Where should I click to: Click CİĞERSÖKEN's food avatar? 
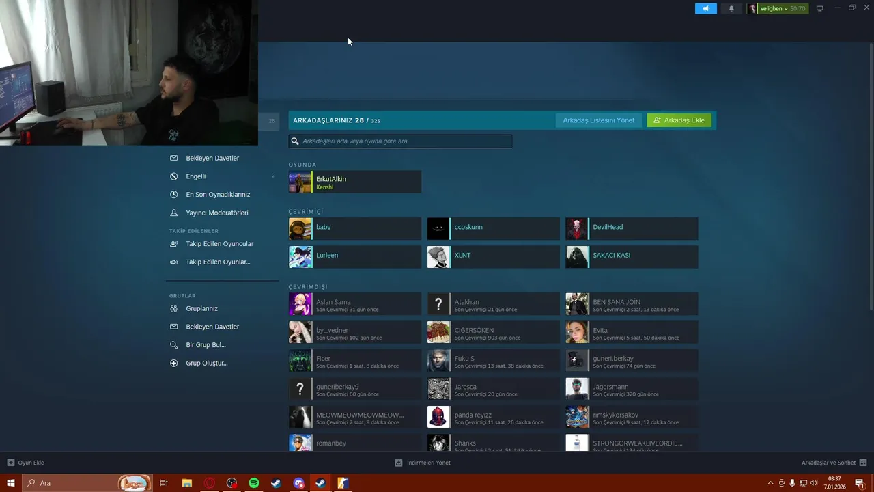439,332
